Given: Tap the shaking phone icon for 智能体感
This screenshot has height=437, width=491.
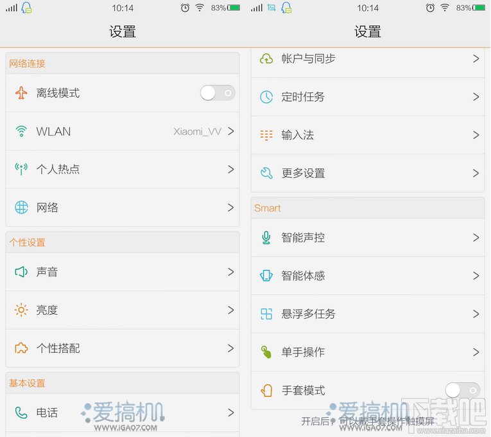Looking at the screenshot, I should [x=266, y=276].
